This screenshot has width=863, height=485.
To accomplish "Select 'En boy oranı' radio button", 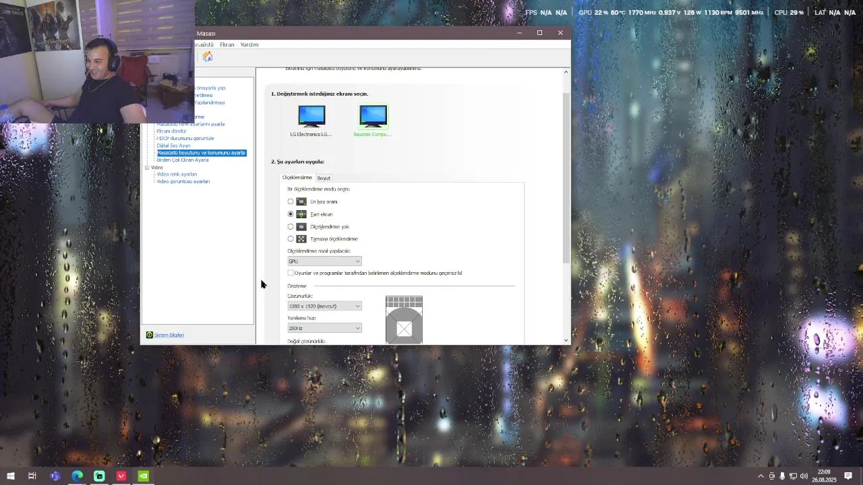I will tap(291, 201).
